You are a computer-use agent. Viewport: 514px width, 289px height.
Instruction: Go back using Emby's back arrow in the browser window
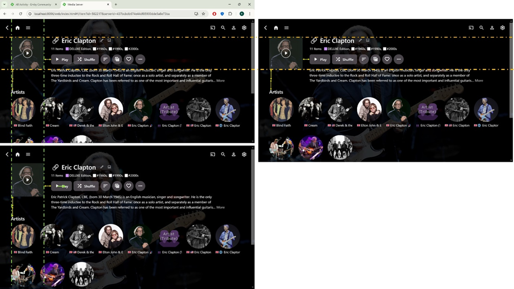(7, 28)
